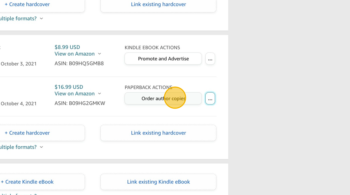Click the ASIN B09HG2GMKW text
The width and height of the screenshot is (350, 195).
tap(80, 103)
